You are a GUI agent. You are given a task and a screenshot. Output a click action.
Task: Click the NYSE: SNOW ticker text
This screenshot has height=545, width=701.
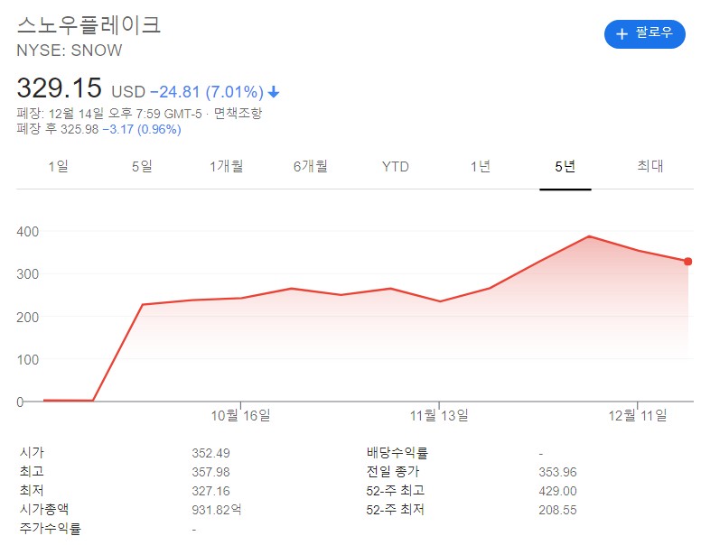(70, 51)
